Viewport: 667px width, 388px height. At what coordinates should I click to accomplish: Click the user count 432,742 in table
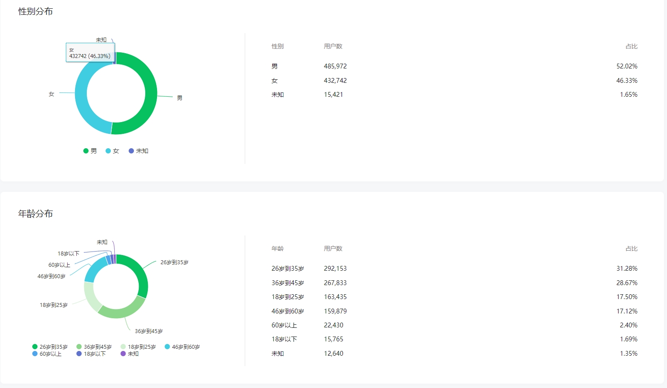[335, 81]
